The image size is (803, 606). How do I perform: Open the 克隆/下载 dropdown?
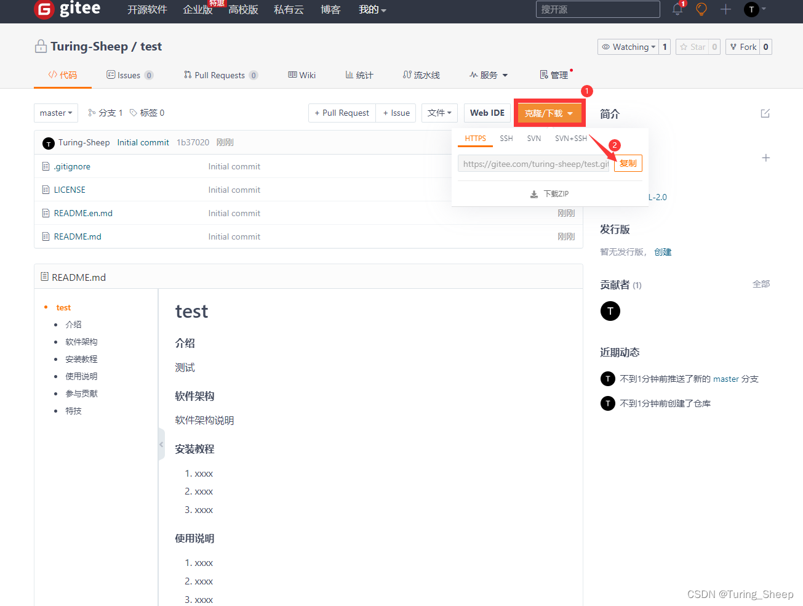(549, 113)
